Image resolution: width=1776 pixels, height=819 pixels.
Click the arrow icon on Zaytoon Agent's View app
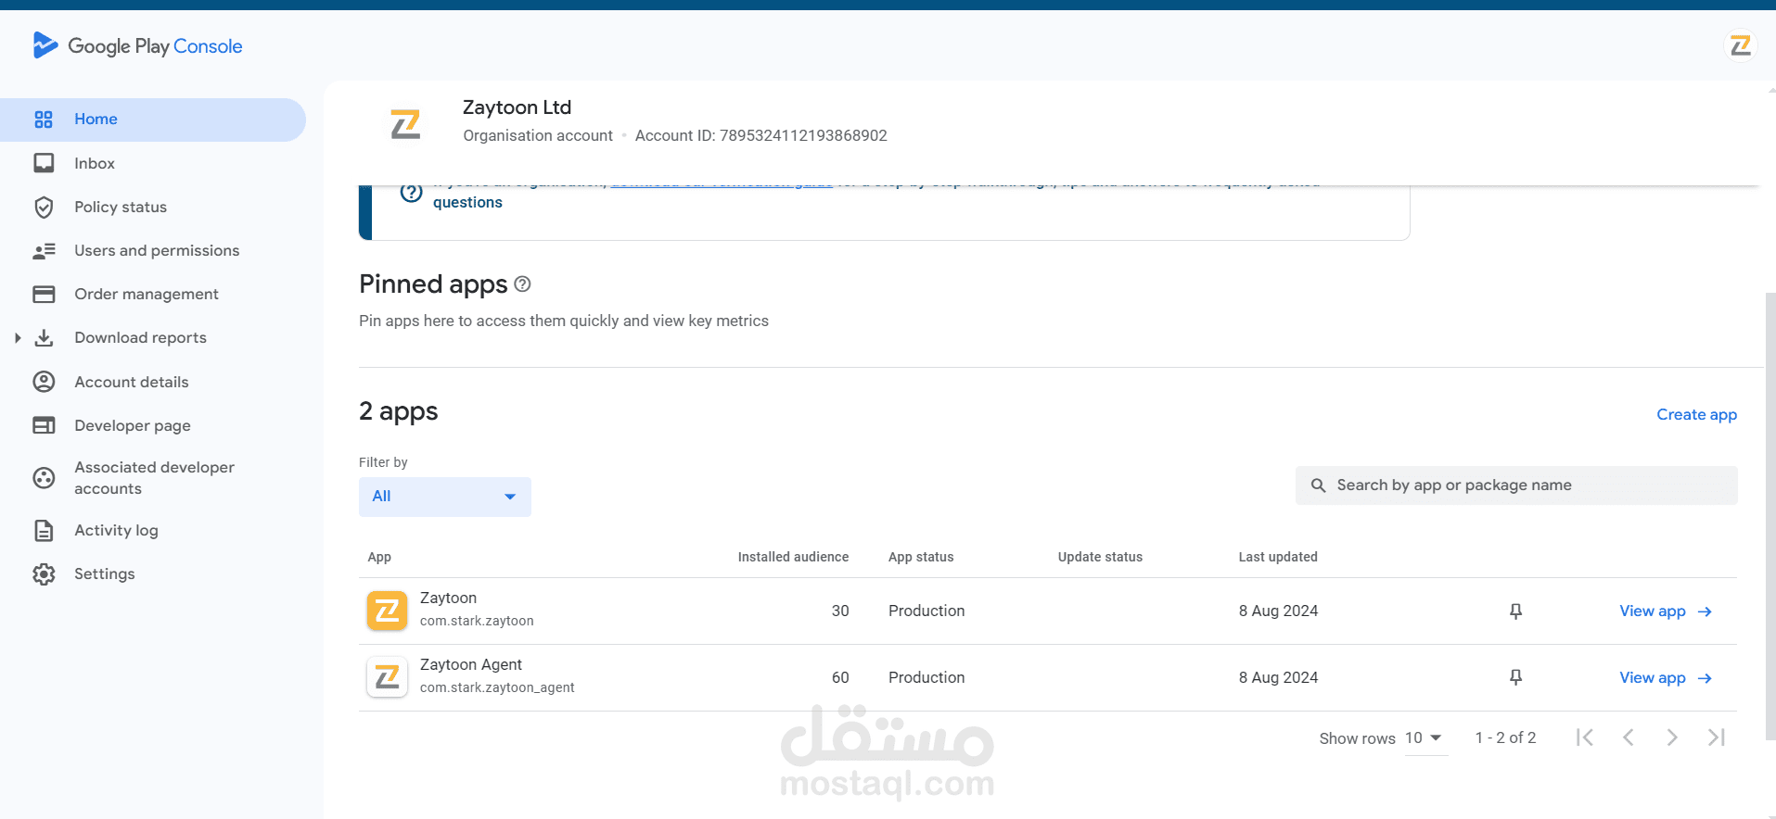point(1705,678)
